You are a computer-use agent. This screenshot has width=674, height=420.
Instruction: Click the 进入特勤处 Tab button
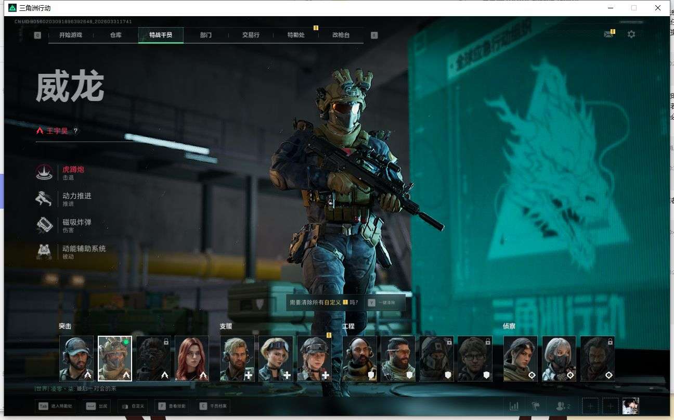pos(56,406)
